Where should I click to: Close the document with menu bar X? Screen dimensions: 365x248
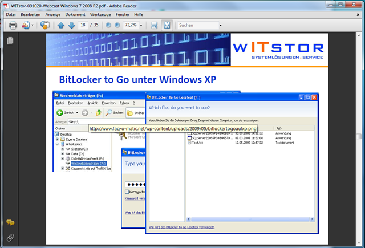[x=358, y=15]
